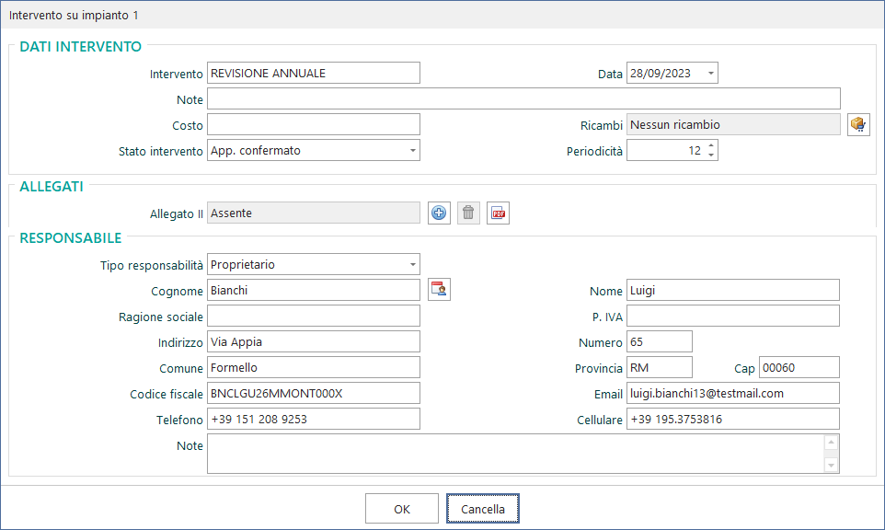Open the attachment PDF icon

pos(498,213)
